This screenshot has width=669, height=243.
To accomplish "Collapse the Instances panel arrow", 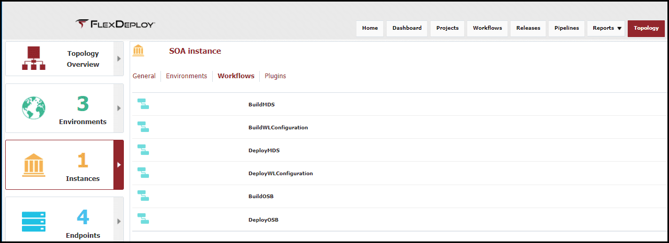I will click(x=119, y=165).
